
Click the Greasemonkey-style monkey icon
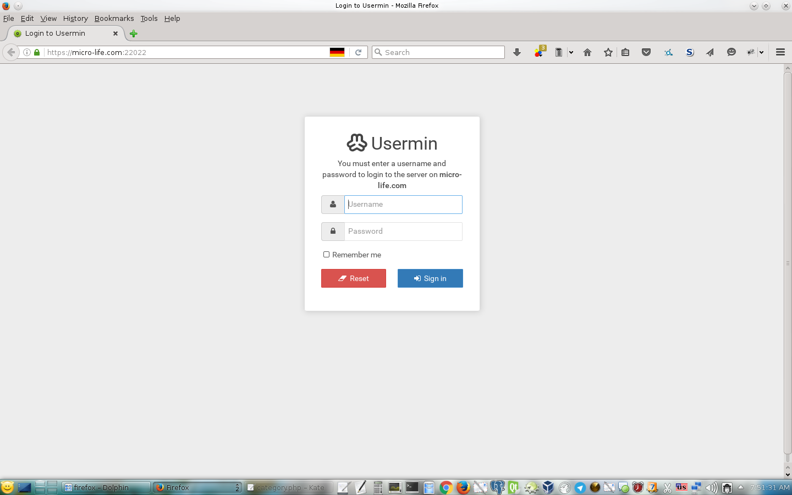point(751,52)
